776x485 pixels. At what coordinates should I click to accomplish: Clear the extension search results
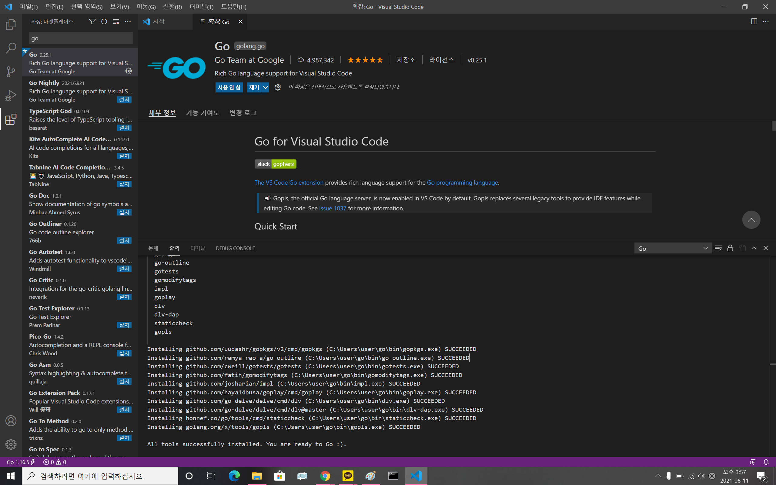click(x=116, y=22)
